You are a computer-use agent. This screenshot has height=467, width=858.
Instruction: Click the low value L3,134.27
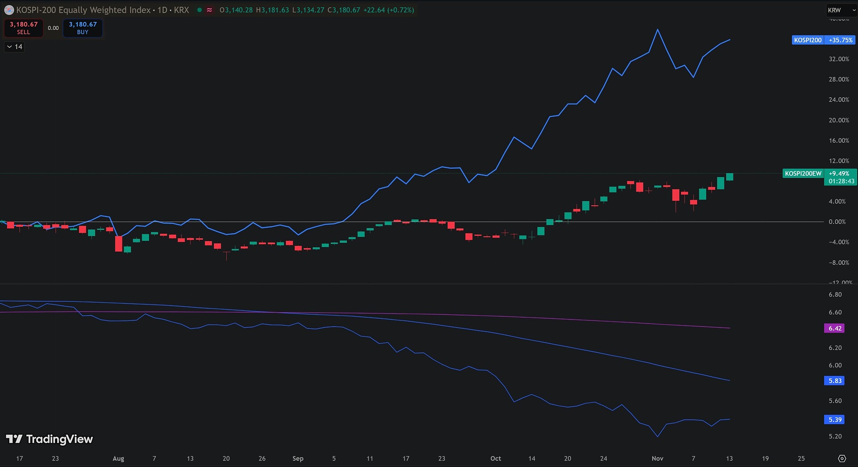tap(308, 10)
